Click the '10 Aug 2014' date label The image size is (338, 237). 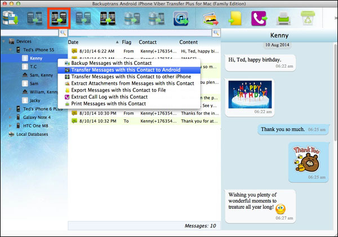[277, 45]
